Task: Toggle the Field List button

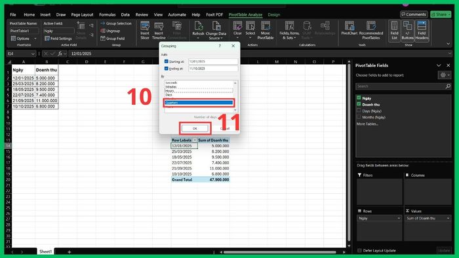Action: tap(394, 30)
